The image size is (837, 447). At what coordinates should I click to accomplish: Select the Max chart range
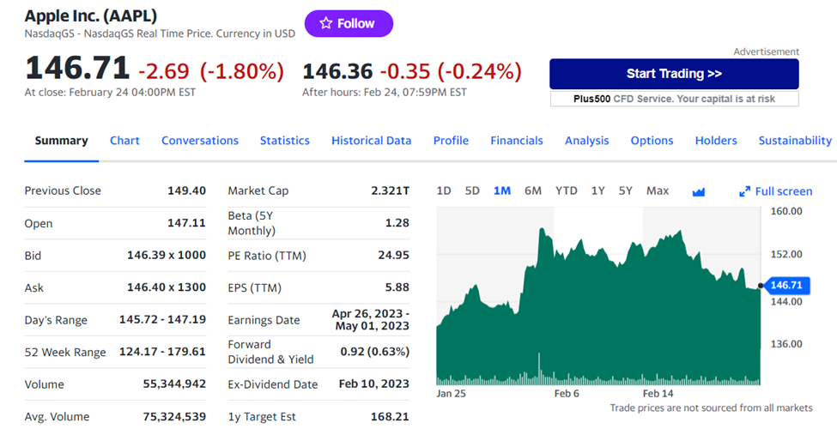(658, 191)
